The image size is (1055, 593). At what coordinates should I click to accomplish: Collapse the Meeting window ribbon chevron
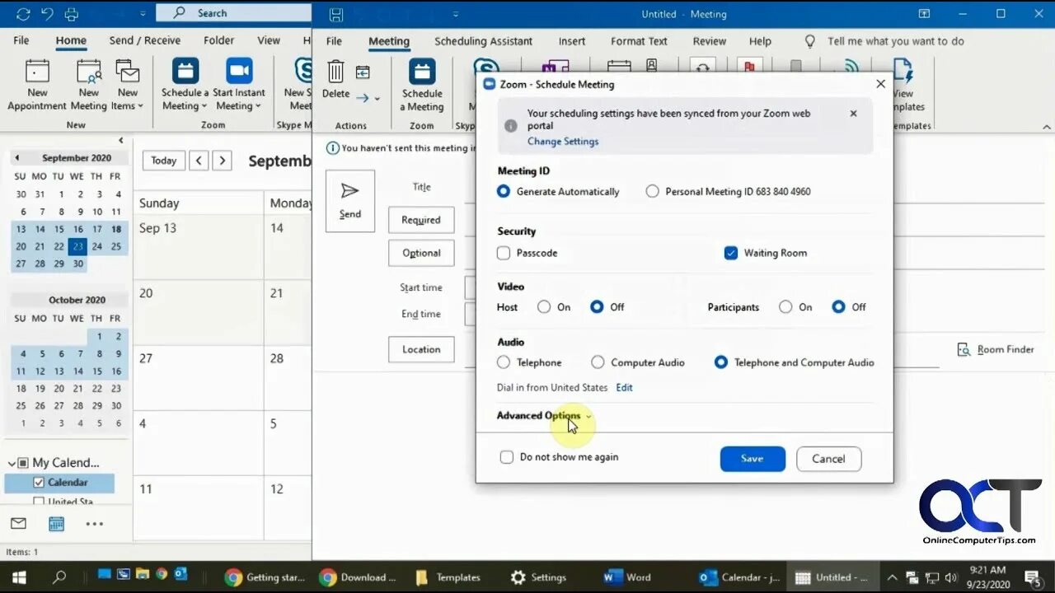click(1047, 126)
